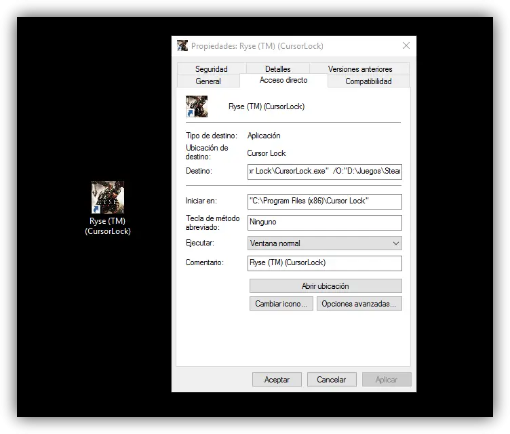Go to the Versiones anteriores tab
Screen dimensions: 510x434
coord(359,69)
